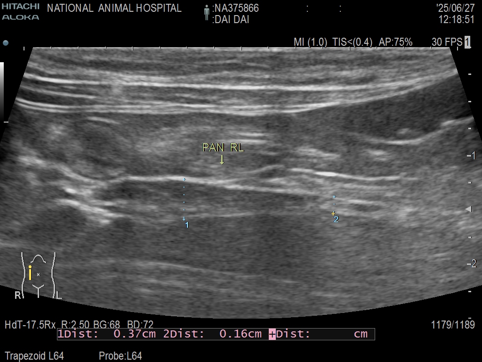Viewport: 482px width, 362px height.
Task: Click the Probe:L64 label
Action: pos(120,356)
